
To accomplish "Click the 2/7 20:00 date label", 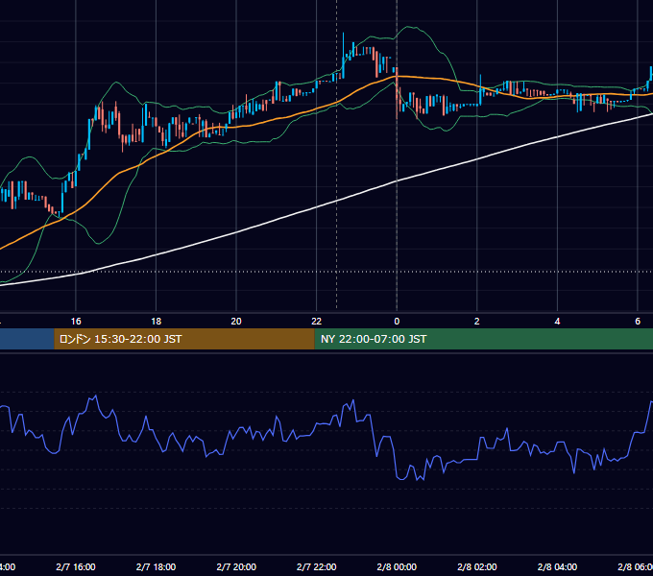I will pos(236,566).
